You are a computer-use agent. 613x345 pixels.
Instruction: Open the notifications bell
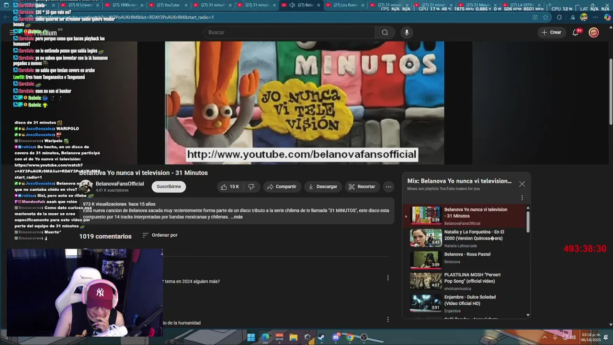576,32
